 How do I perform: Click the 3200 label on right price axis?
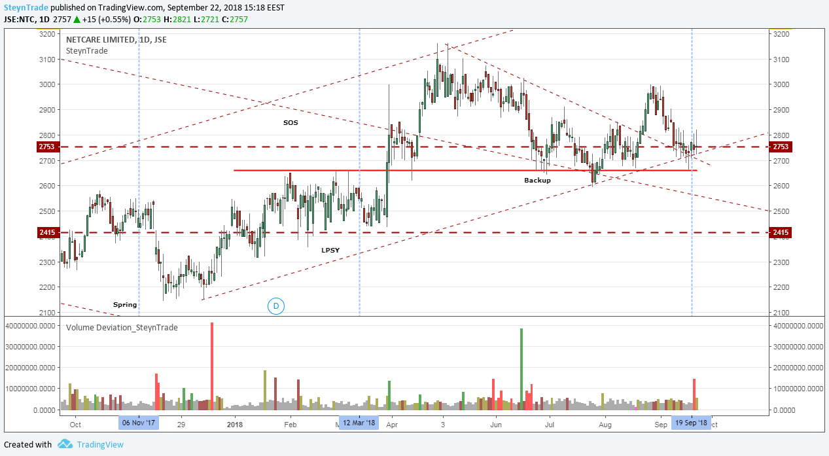click(781, 34)
